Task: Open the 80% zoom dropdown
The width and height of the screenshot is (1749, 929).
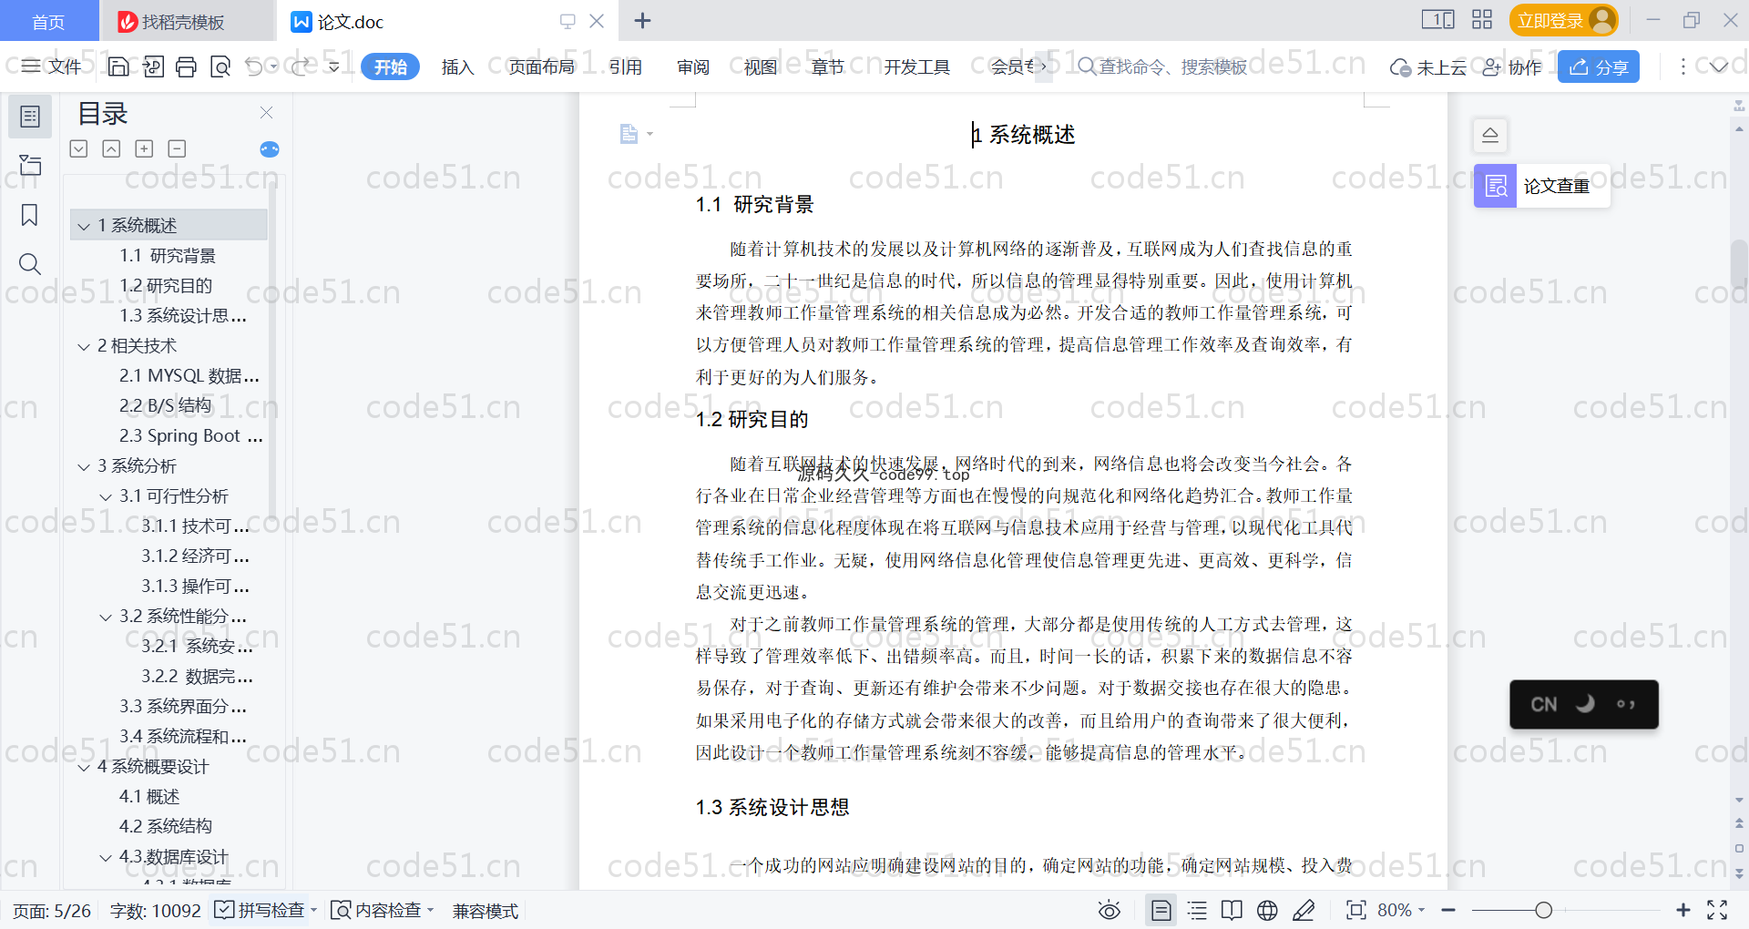Action: (x=1401, y=910)
